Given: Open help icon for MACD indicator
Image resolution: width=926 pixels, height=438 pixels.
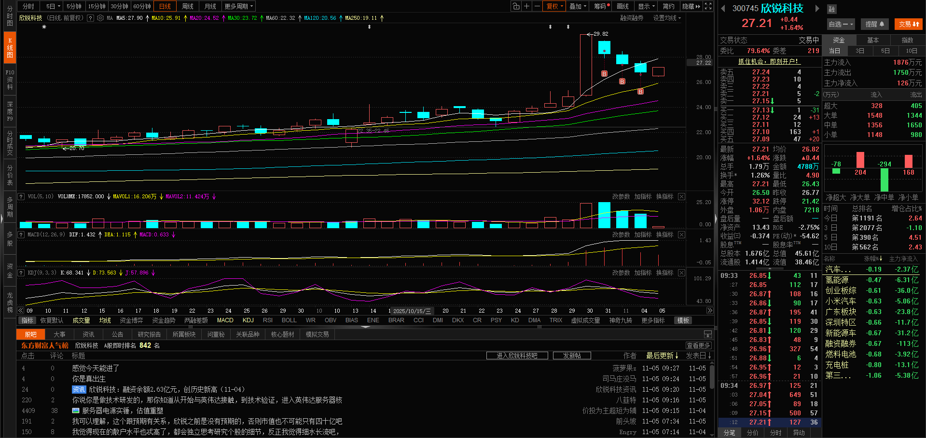Looking at the screenshot, I should [21, 235].
